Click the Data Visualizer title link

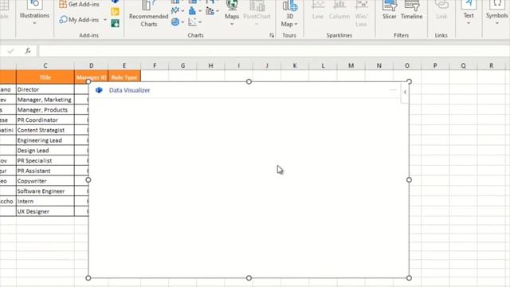pos(129,90)
